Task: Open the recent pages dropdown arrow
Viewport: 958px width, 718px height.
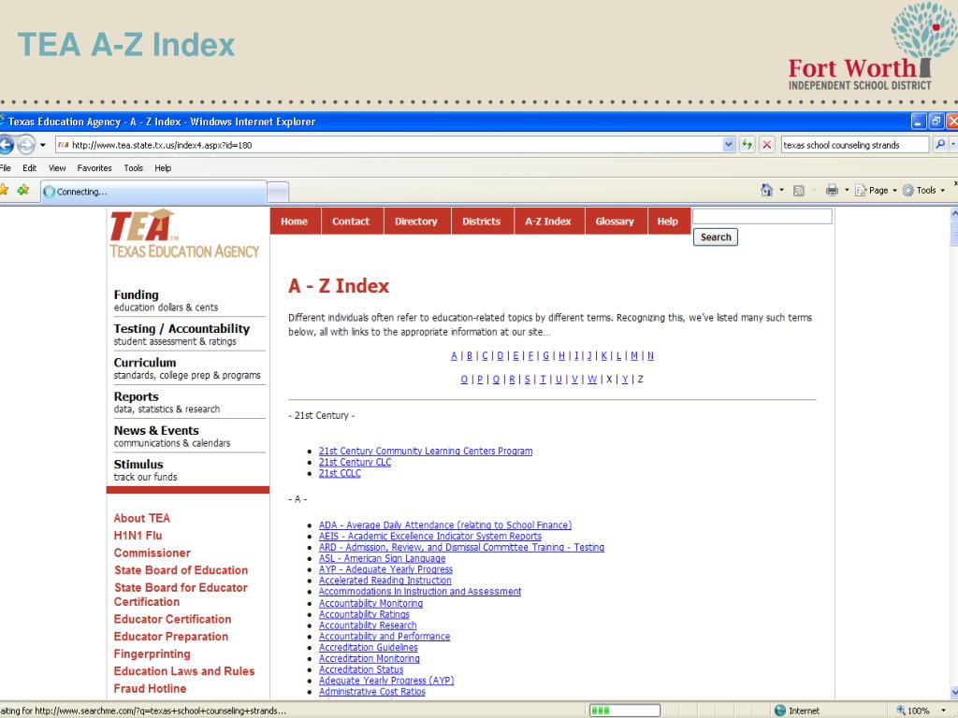Action: click(43, 145)
